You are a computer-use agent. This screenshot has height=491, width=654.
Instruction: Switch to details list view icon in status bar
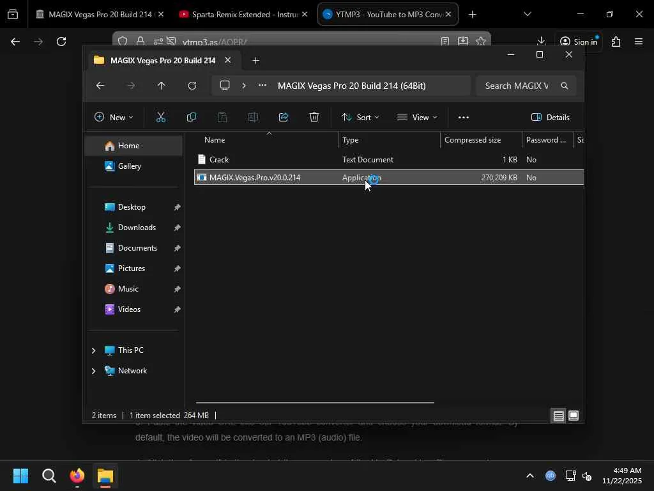(x=558, y=416)
